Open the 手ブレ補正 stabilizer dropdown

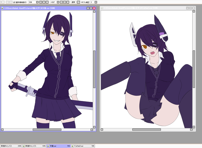(x=96, y=2)
